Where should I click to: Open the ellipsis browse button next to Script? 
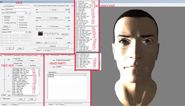click(x=29, y=13)
